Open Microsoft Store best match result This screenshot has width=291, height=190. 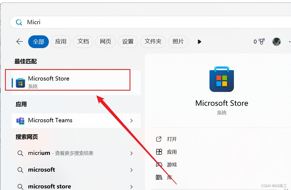click(x=76, y=83)
